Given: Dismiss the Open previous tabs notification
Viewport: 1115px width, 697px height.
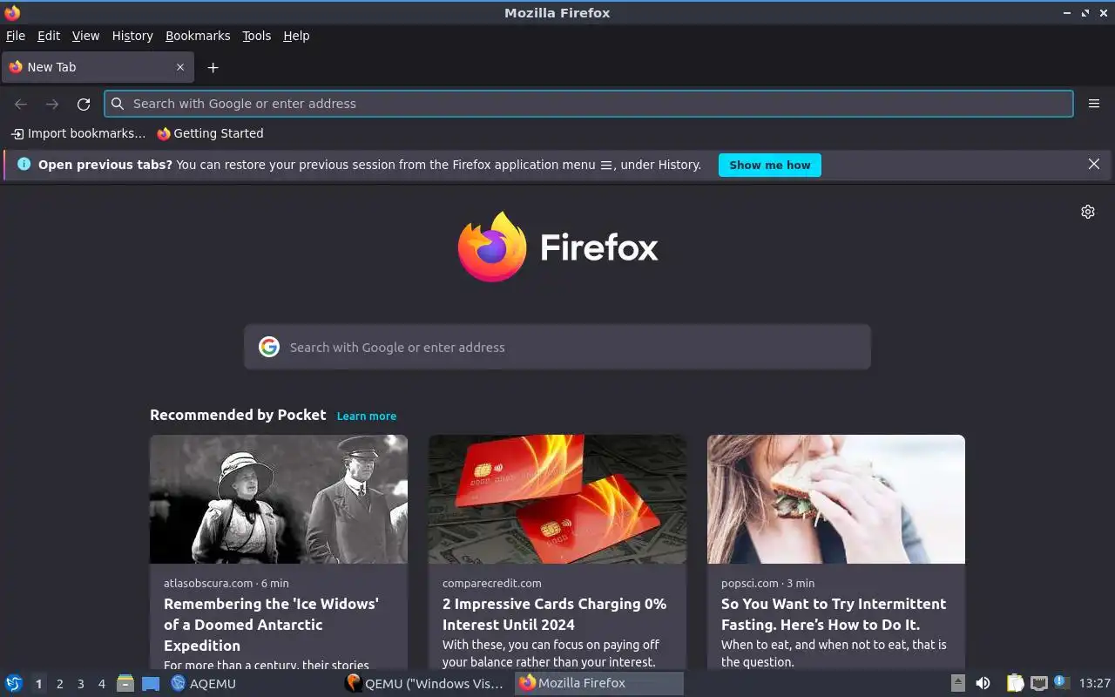Looking at the screenshot, I should (1094, 164).
